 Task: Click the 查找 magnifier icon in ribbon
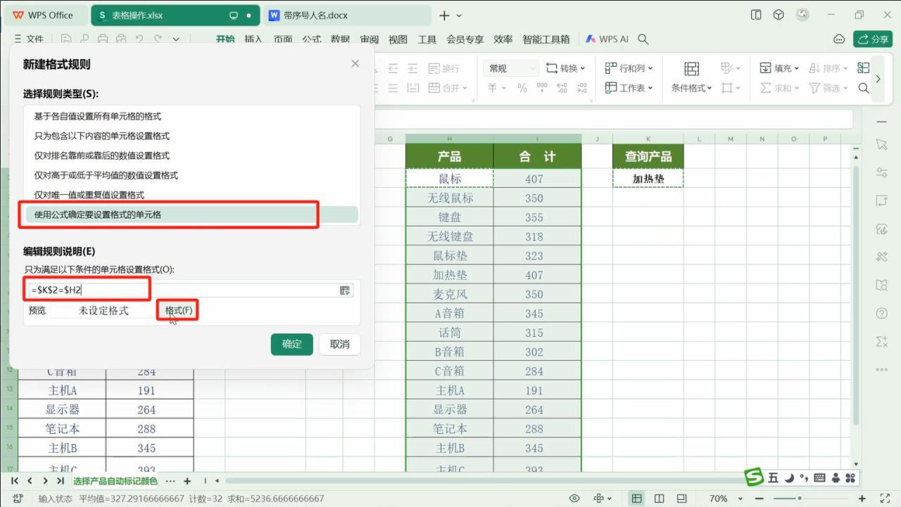coord(864,88)
